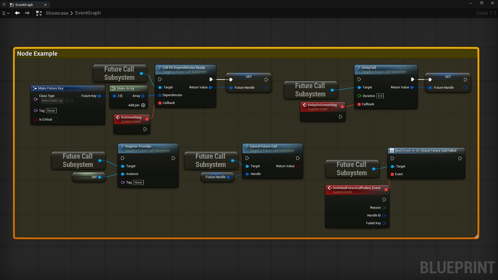
Task: Click DoSomething event delegate red pin
Action: (x=147, y=119)
